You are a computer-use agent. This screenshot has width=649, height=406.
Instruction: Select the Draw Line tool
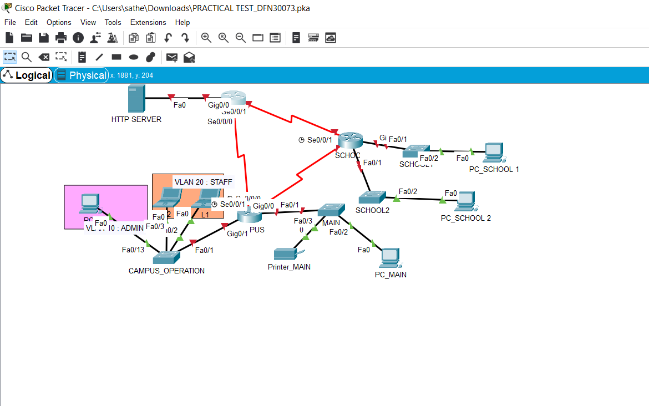point(98,57)
